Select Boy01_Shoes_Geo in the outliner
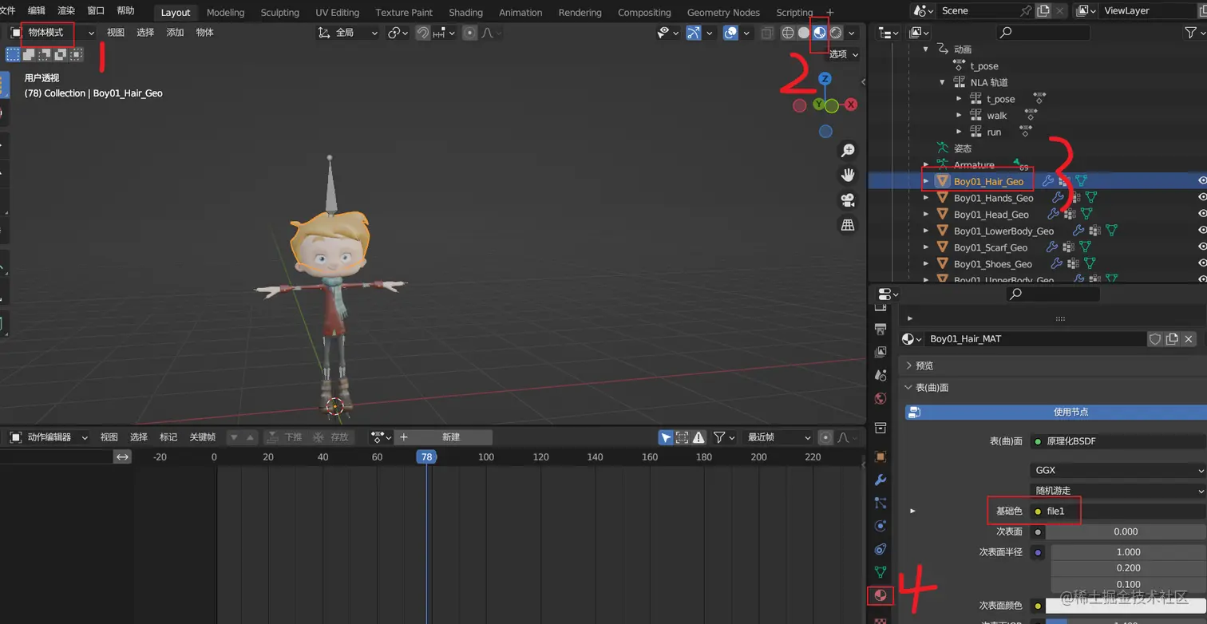 point(992,264)
